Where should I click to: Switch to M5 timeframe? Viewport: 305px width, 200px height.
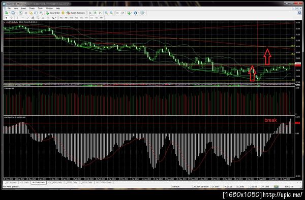point(66,18)
